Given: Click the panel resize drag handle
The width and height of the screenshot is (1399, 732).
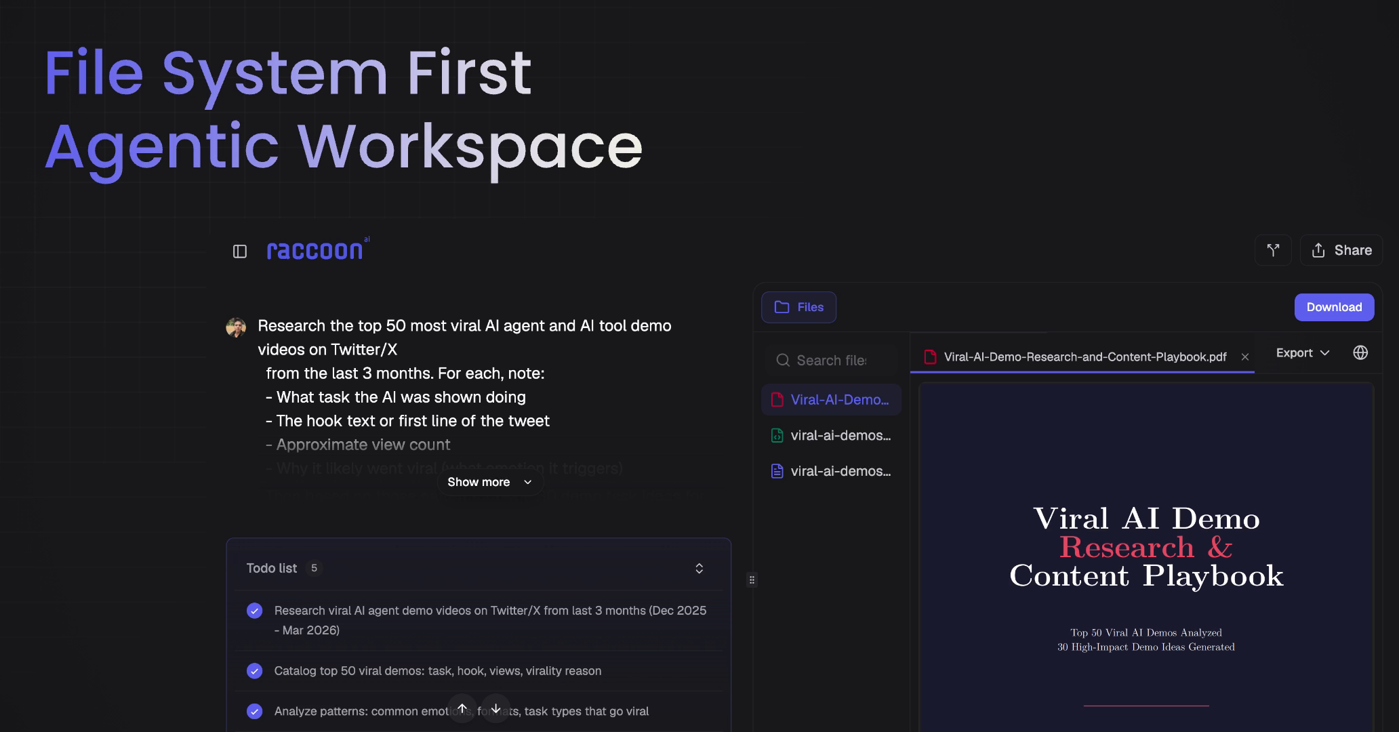Looking at the screenshot, I should [752, 579].
